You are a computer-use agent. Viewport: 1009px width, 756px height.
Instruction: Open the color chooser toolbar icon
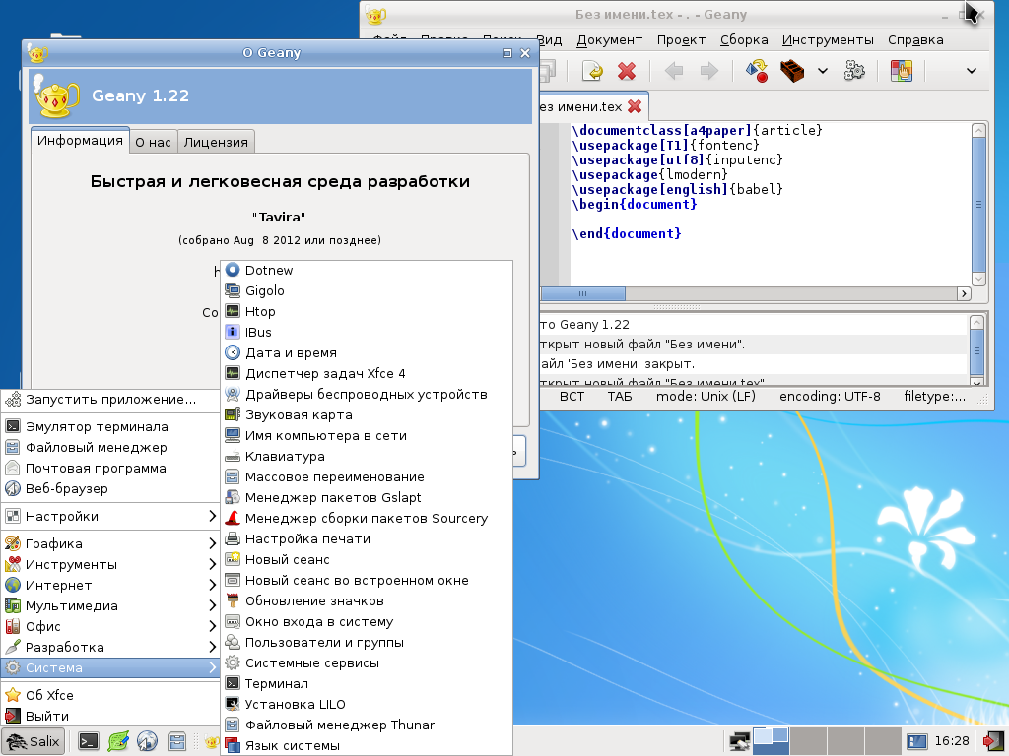(x=902, y=71)
